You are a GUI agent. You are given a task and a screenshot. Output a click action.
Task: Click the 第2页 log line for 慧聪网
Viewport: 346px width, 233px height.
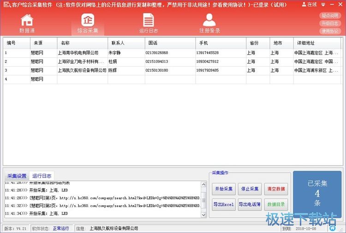(x=102, y=206)
